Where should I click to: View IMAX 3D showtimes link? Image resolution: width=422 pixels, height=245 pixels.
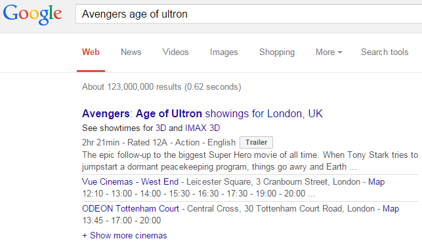pos(202,128)
